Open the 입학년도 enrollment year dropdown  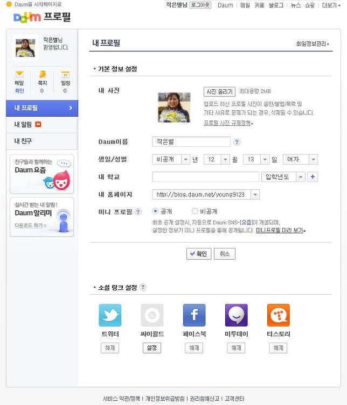tap(283, 177)
